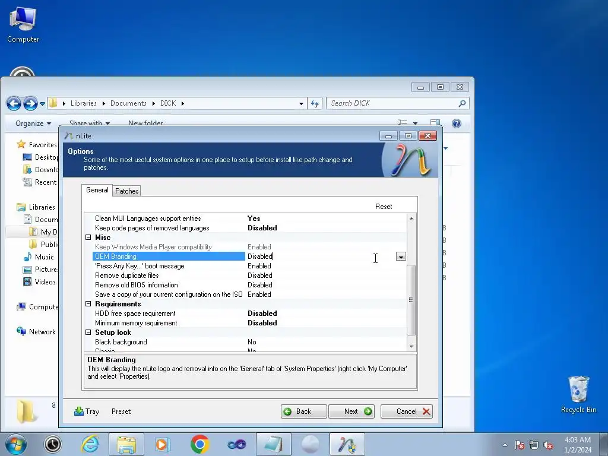The image size is (608, 456).
Task: Refresh the Explorer folder view
Action: [315, 103]
